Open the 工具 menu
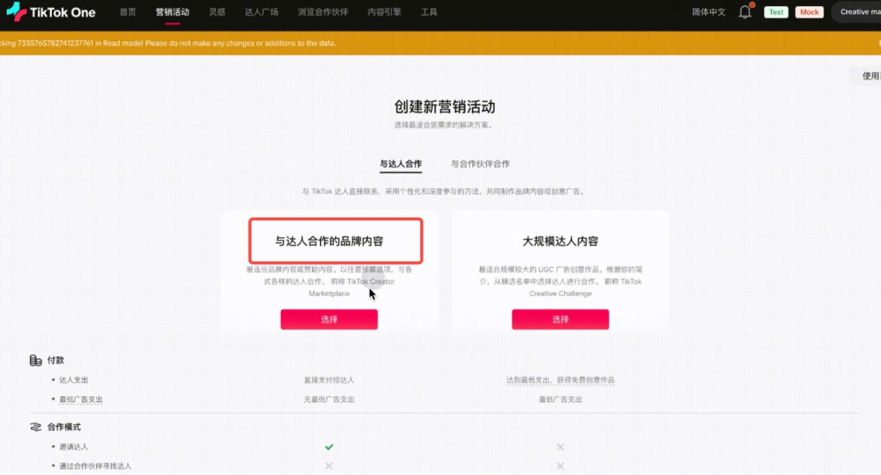Screen dimensions: 881x475 [x=429, y=12]
